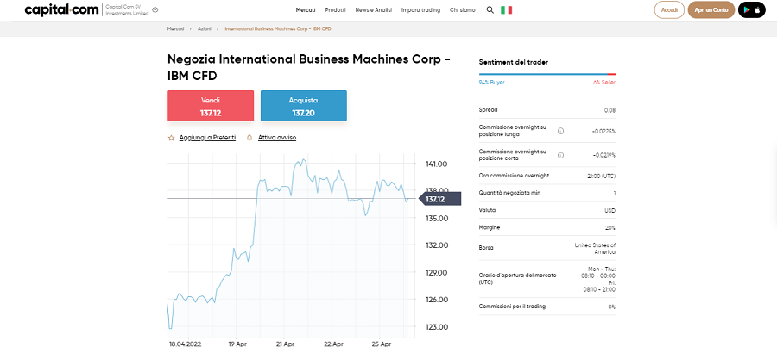The height and width of the screenshot is (347, 777).
Task: Click the Italian flag language icon
Action: coord(507,9)
